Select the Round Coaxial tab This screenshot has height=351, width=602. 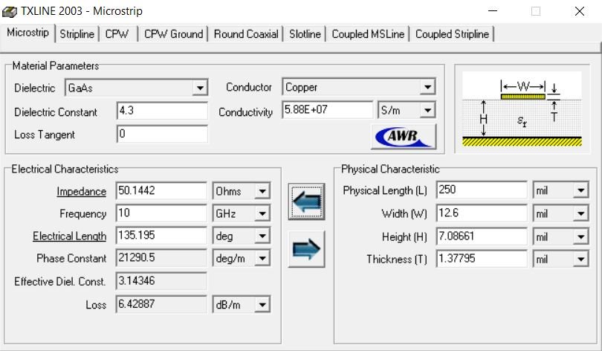[246, 34]
